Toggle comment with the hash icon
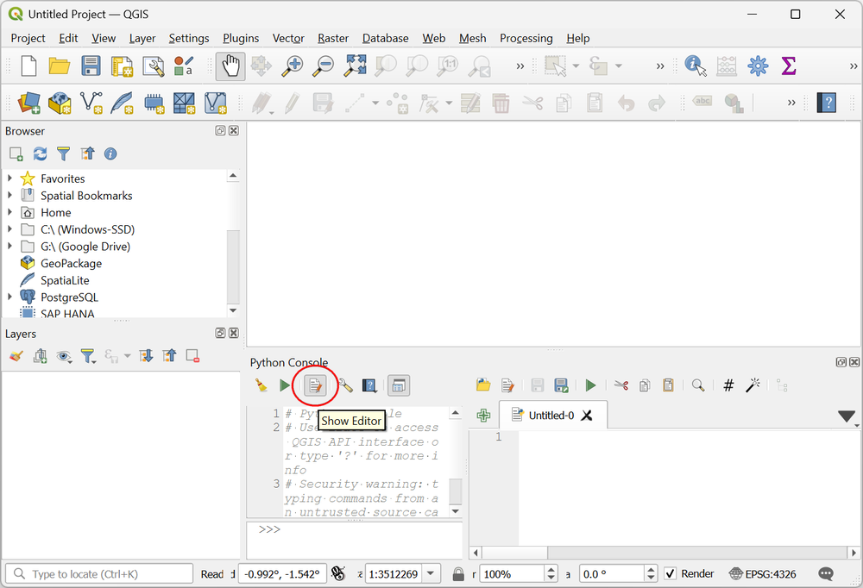This screenshot has height=588, width=863. pyautogui.click(x=728, y=385)
